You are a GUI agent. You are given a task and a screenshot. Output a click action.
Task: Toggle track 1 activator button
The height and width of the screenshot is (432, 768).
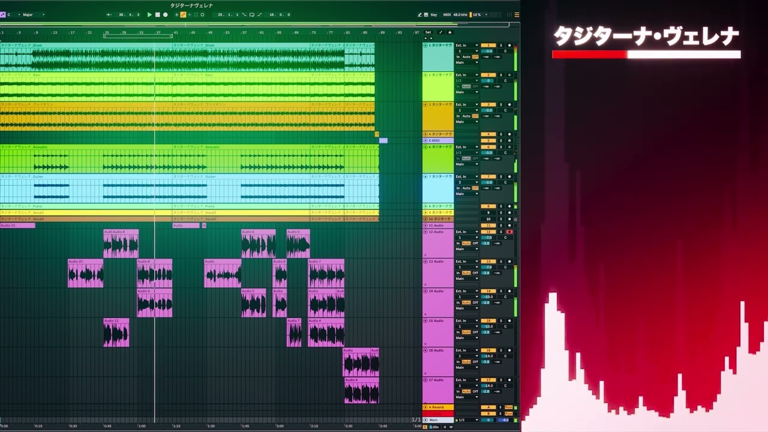tap(488, 45)
